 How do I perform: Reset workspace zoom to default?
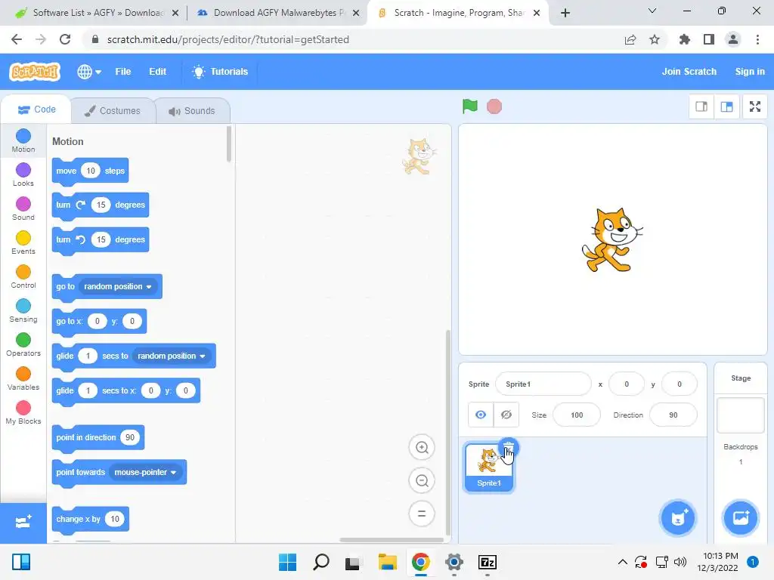tap(422, 514)
